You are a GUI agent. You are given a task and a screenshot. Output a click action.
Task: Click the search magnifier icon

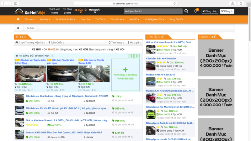pos(186,11)
